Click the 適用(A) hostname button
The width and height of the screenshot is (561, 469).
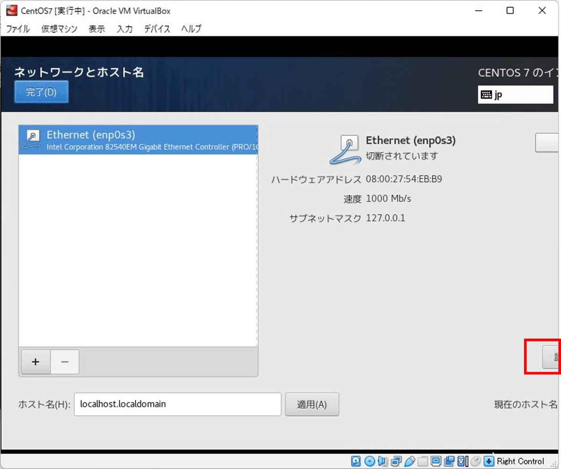[312, 405]
